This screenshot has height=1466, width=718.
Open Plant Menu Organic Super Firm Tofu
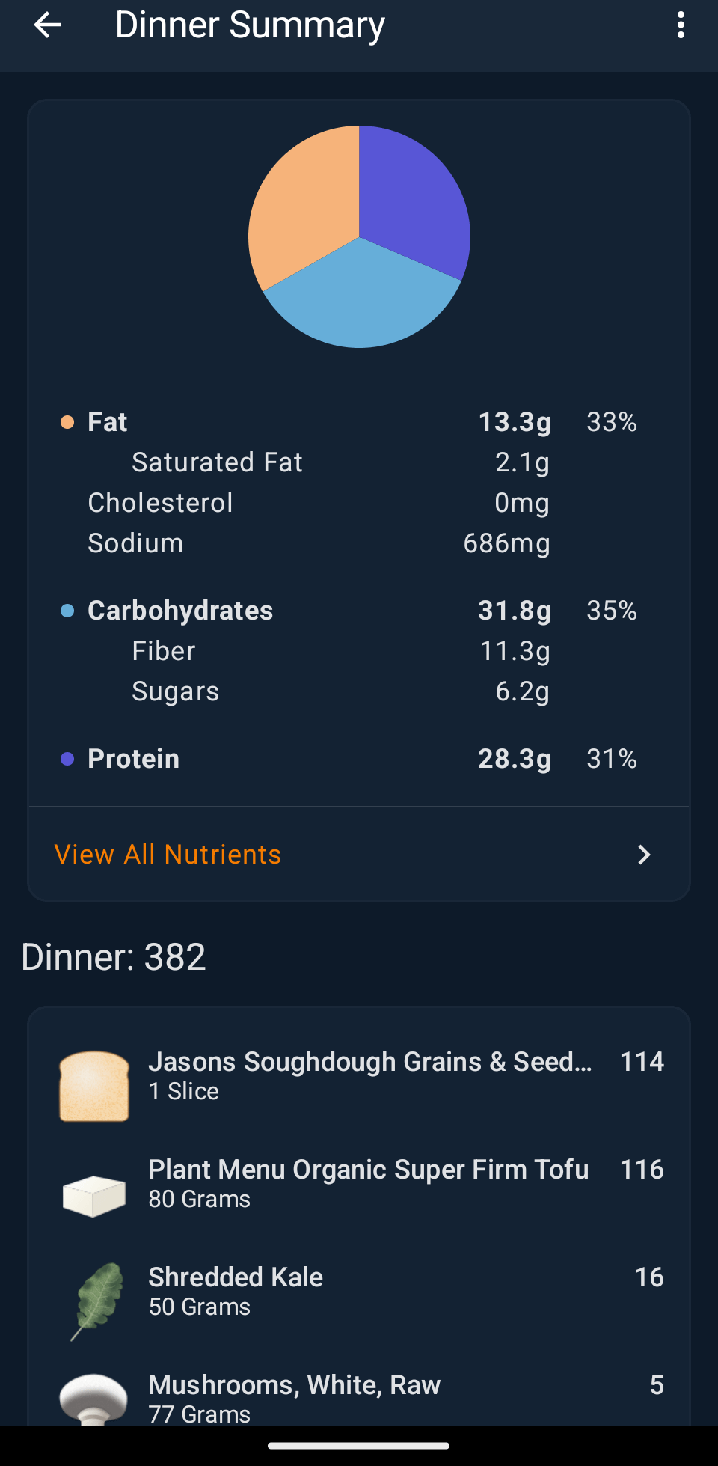pos(369,1182)
